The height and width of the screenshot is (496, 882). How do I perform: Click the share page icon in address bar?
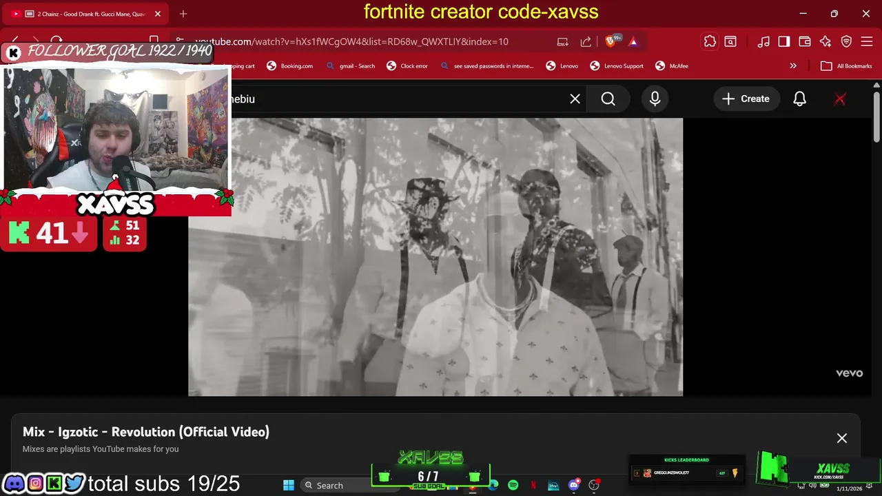point(586,41)
